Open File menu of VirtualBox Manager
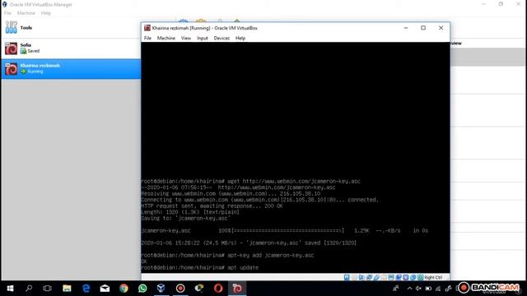This screenshot has height=296, width=527. coord(7,13)
